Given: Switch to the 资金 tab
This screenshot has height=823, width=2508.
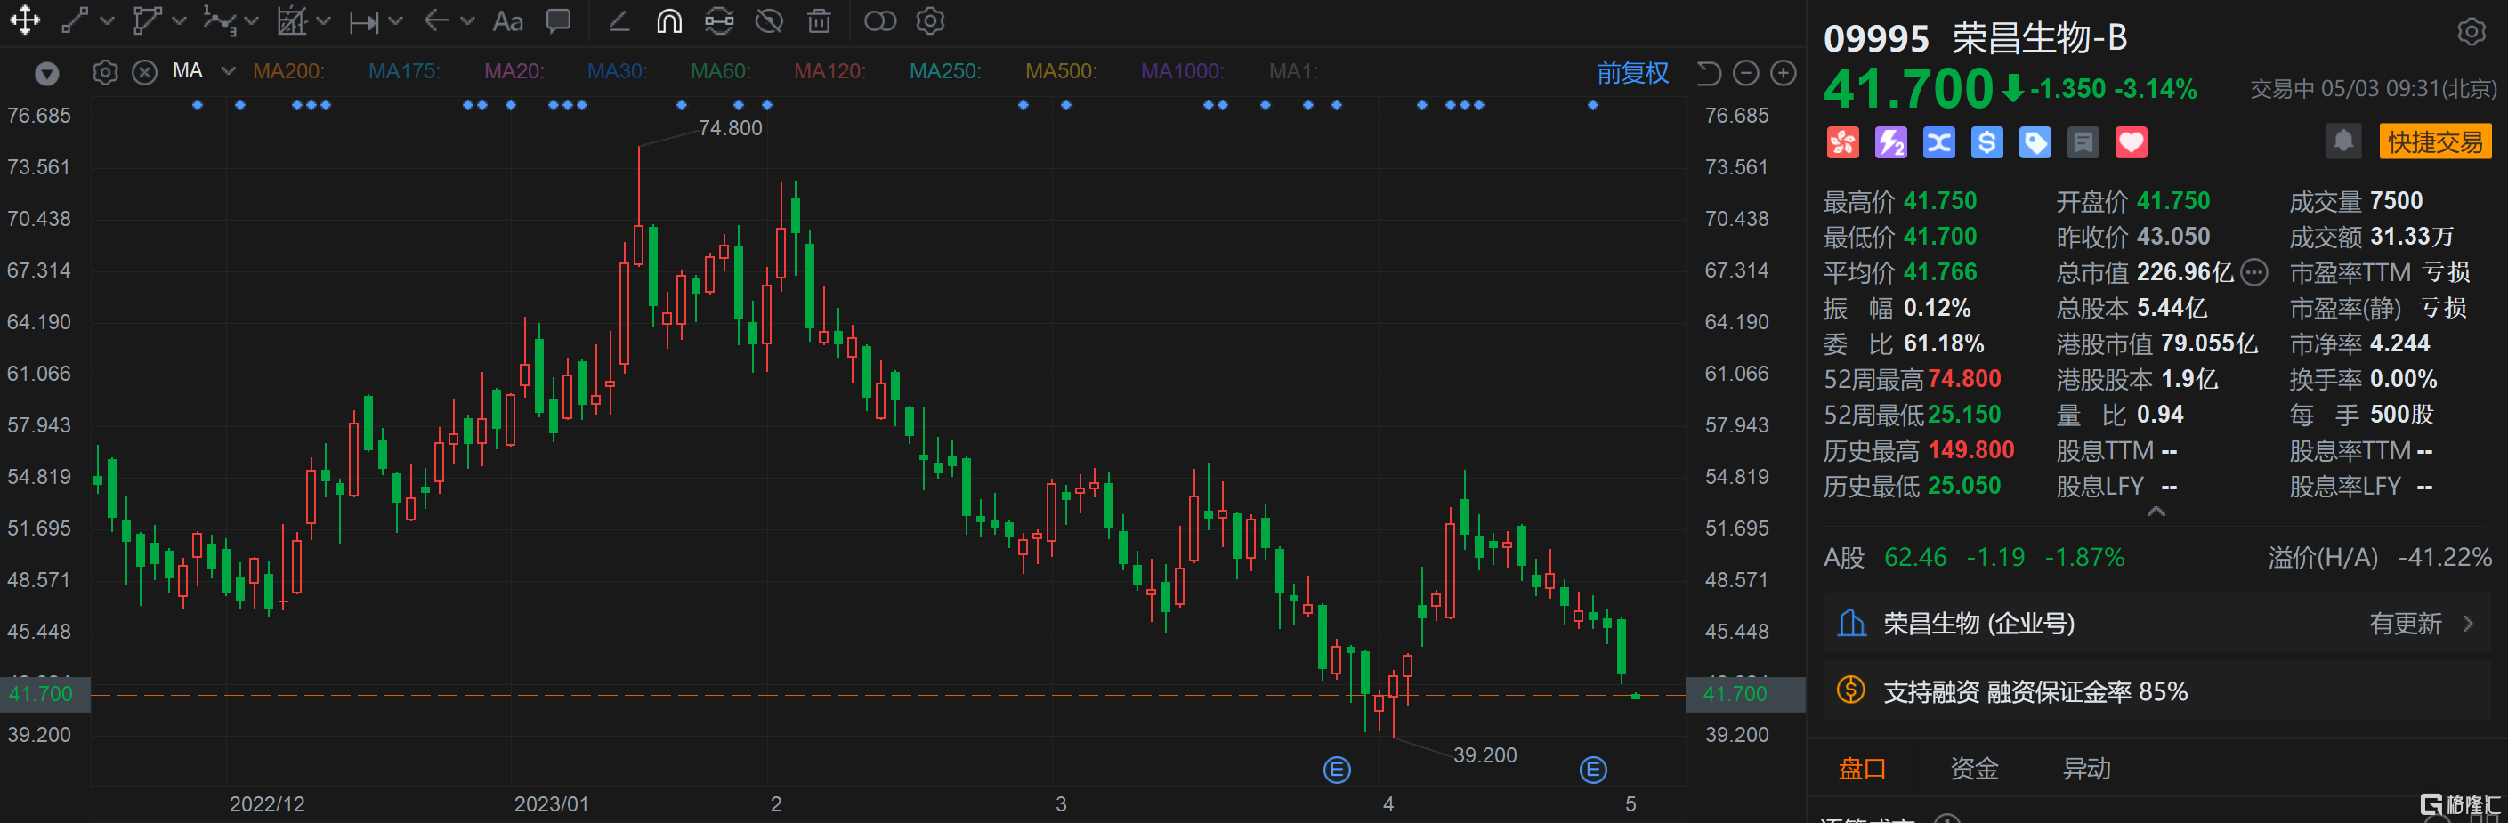Looking at the screenshot, I should click(x=1973, y=769).
